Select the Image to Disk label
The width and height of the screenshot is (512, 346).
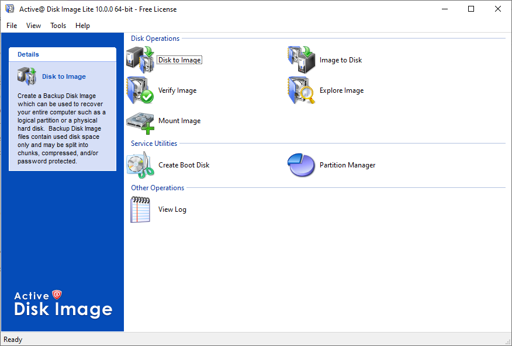341,60
